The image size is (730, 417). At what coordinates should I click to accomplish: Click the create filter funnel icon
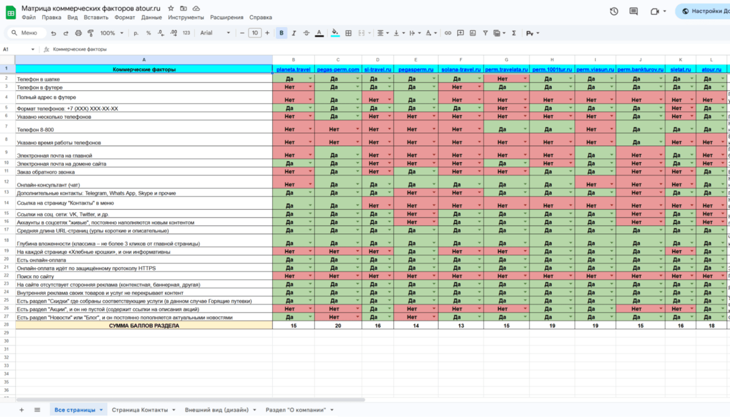[485, 33]
